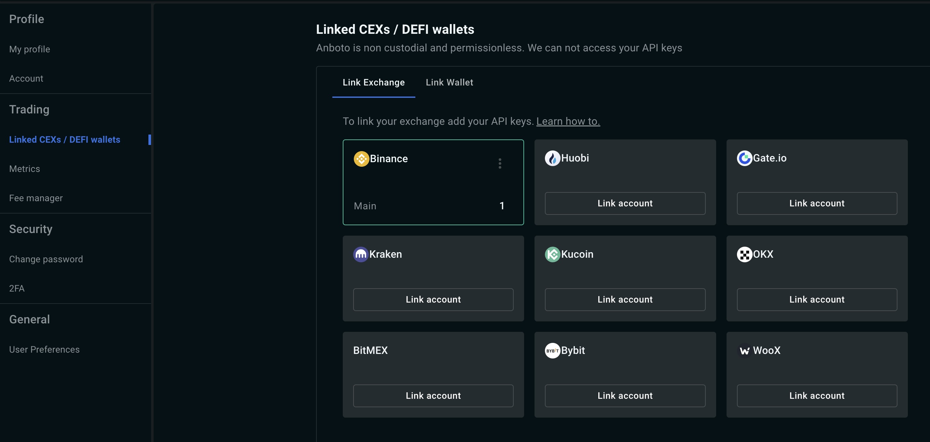Image resolution: width=930 pixels, height=442 pixels.
Task: Click the Kucoin exchange name
Action: (x=577, y=254)
